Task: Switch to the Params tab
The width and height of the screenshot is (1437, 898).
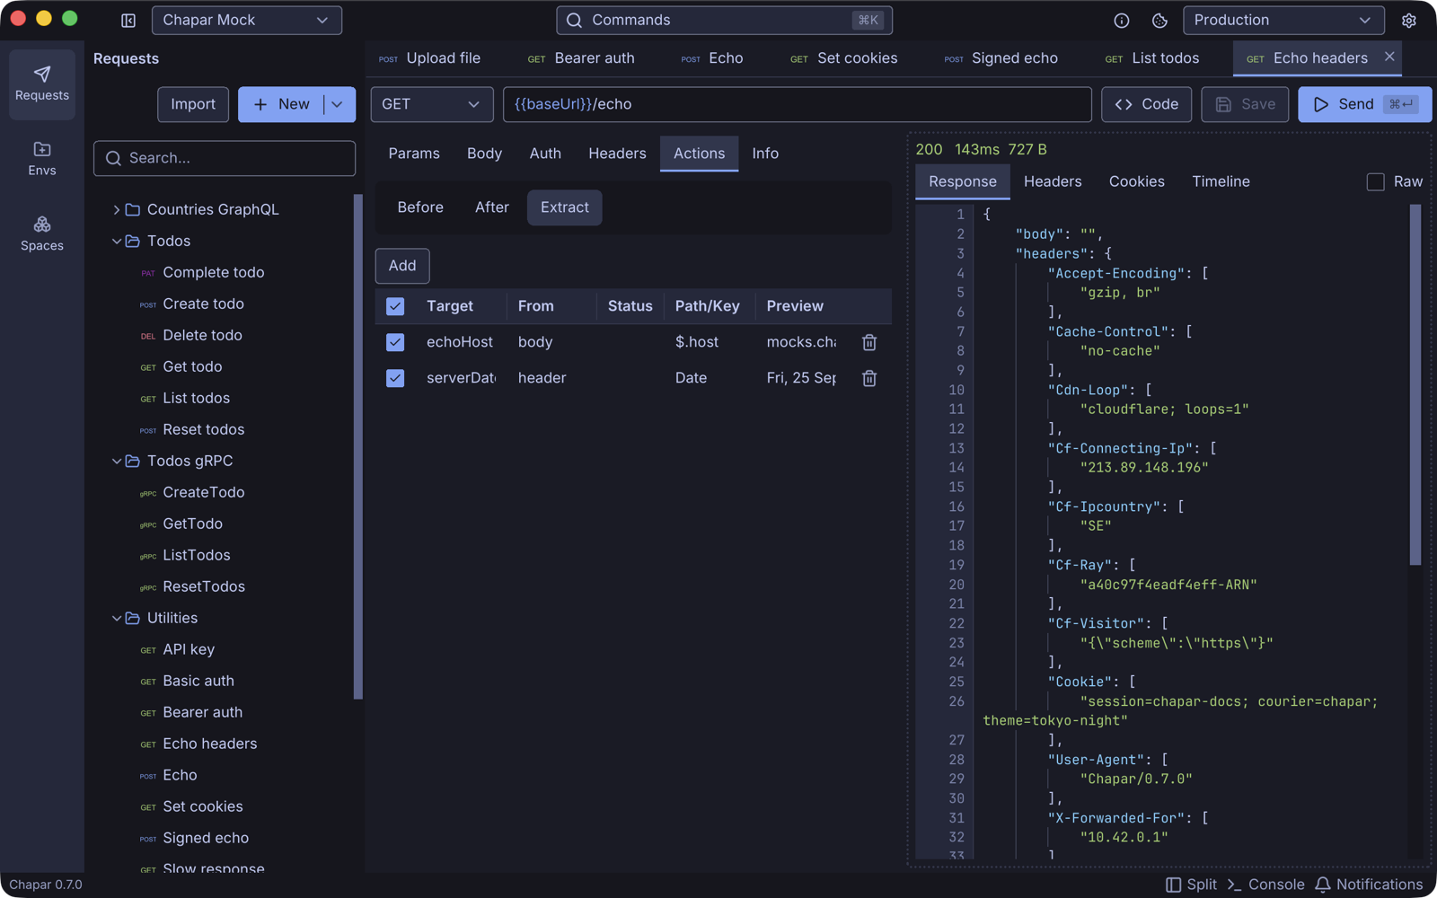Action: [x=414, y=154]
